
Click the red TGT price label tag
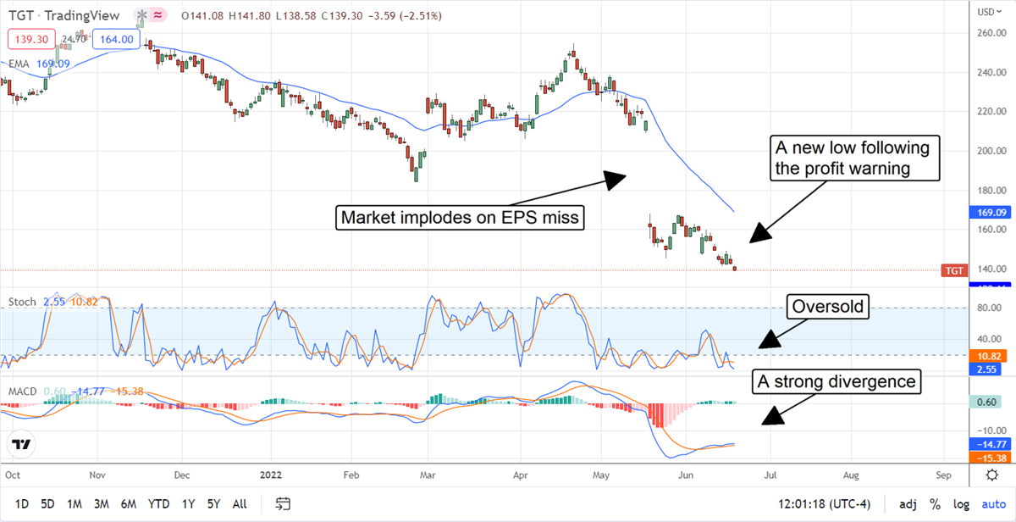(x=952, y=271)
